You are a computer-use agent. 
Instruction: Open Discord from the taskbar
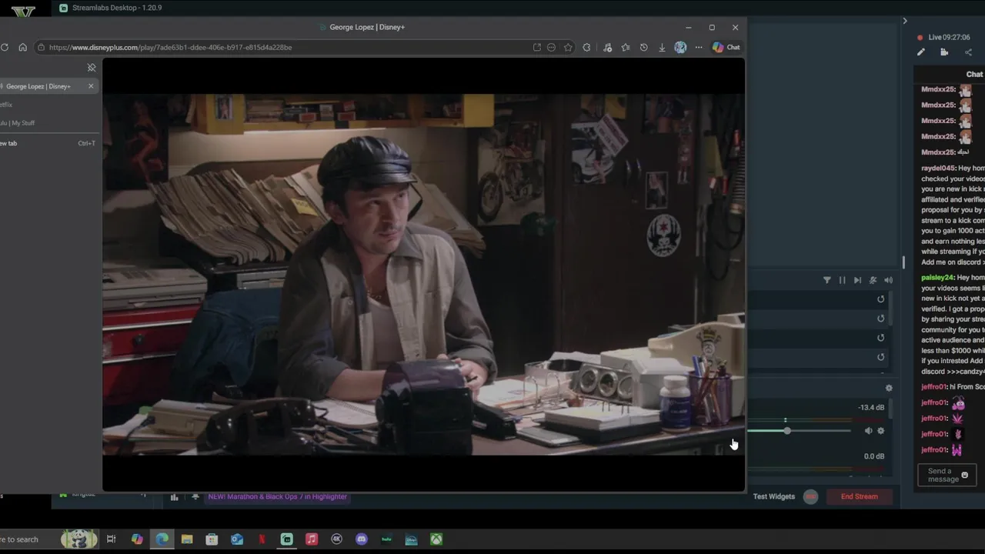362,539
